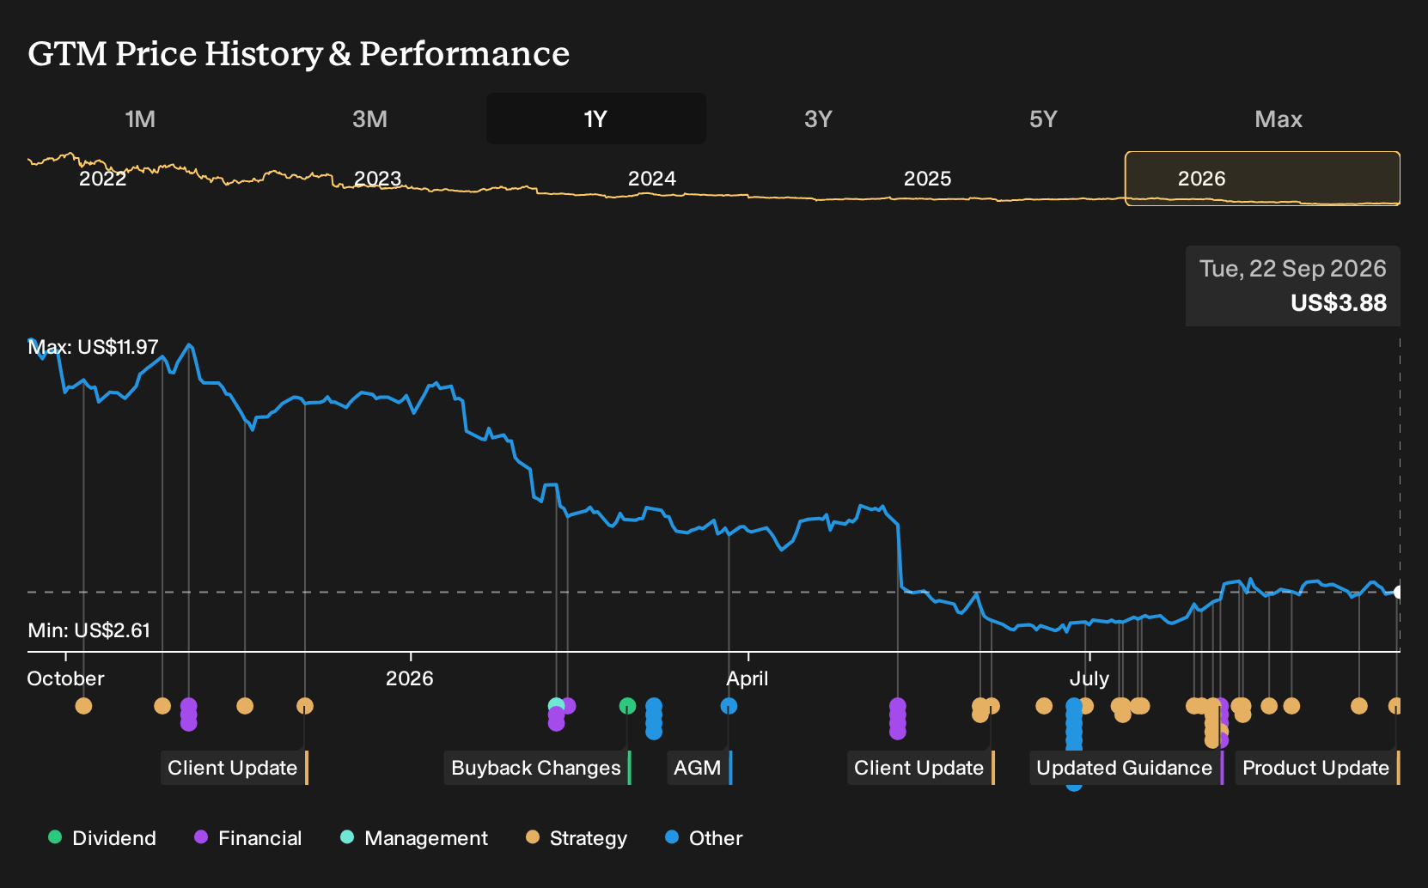
Task: Toggle the Strategy legend filter
Action: pyautogui.click(x=576, y=838)
